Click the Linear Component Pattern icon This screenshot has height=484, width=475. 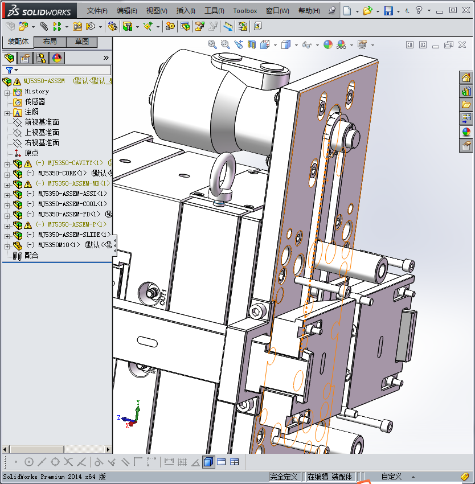point(57,27)
